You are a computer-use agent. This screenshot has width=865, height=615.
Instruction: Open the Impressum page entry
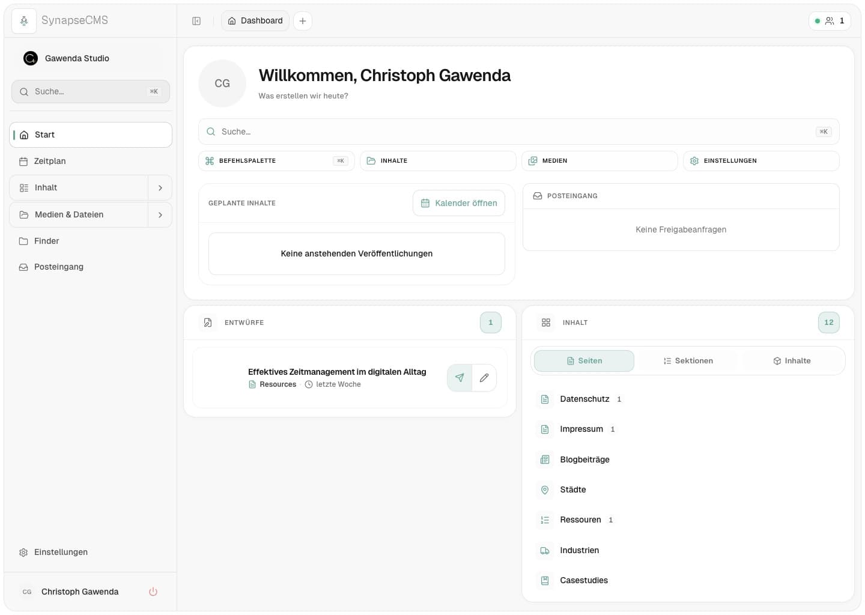coord(581,429)
